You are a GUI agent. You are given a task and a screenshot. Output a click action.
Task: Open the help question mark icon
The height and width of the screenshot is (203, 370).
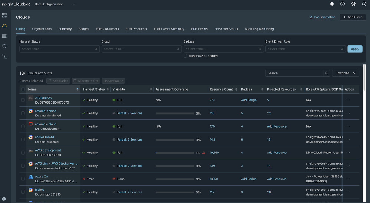[x=343, y=4]
